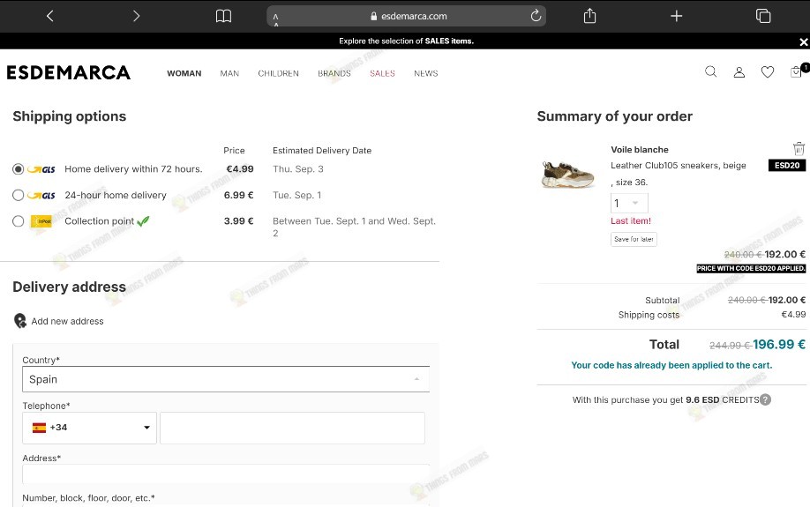Click the Save for later button
The height and width of the screenshot is (507, 810).
pyautogui.click(x=634, y=239)
